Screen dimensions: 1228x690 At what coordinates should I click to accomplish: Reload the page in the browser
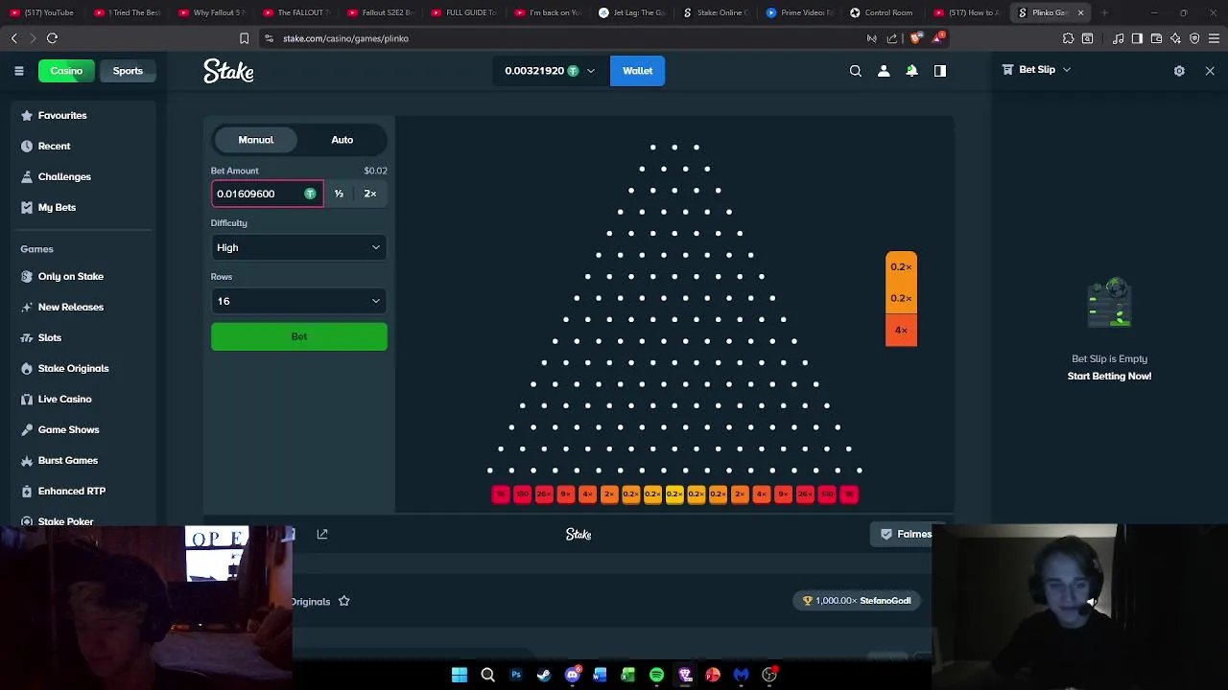52,38
